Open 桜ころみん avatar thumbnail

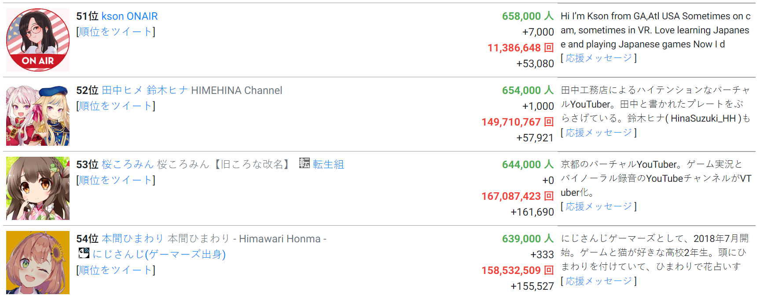point(38,188)
